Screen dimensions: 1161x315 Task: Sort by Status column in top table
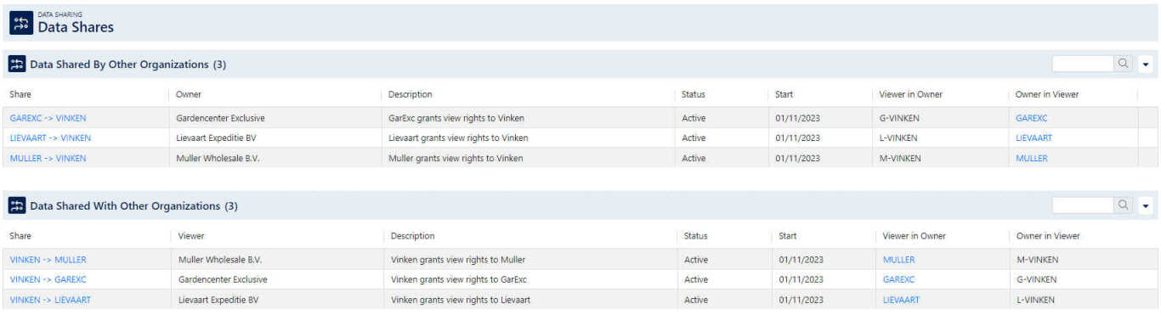[x=694, y=94]
